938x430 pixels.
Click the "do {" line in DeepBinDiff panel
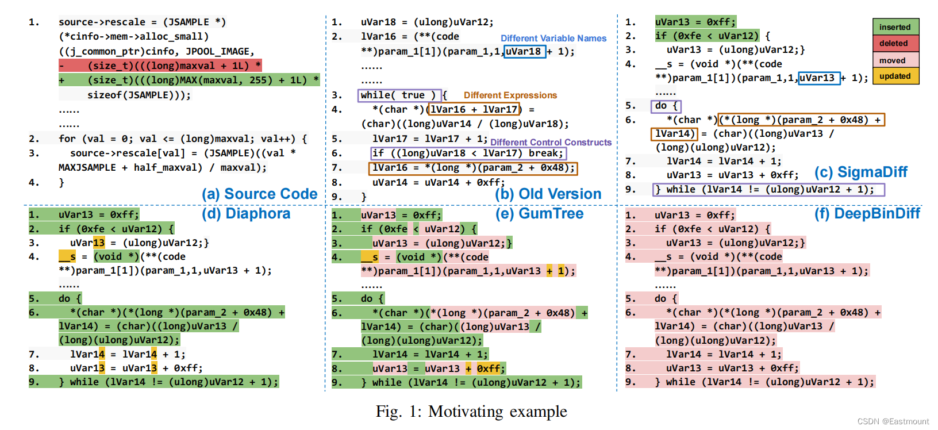[x=666, y=298]
